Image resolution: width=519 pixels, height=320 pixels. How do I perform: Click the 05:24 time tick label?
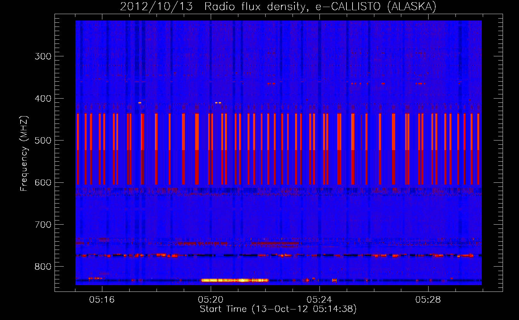(319, 300)
